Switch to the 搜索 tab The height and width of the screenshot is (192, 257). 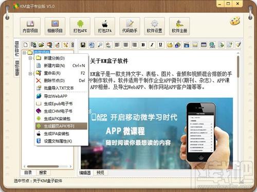43,173
